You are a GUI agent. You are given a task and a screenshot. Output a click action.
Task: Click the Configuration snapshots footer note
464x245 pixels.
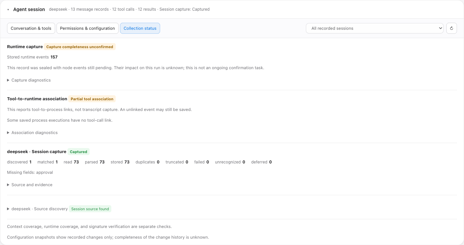coord(108,237)
